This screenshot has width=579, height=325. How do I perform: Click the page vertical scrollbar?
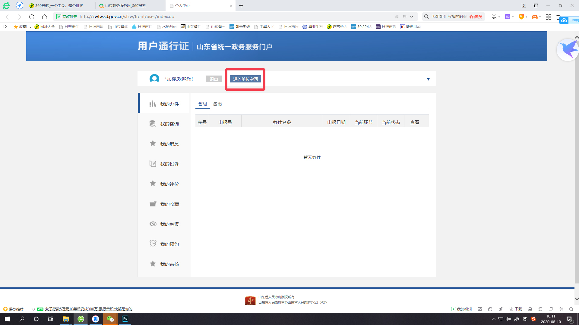577,162
